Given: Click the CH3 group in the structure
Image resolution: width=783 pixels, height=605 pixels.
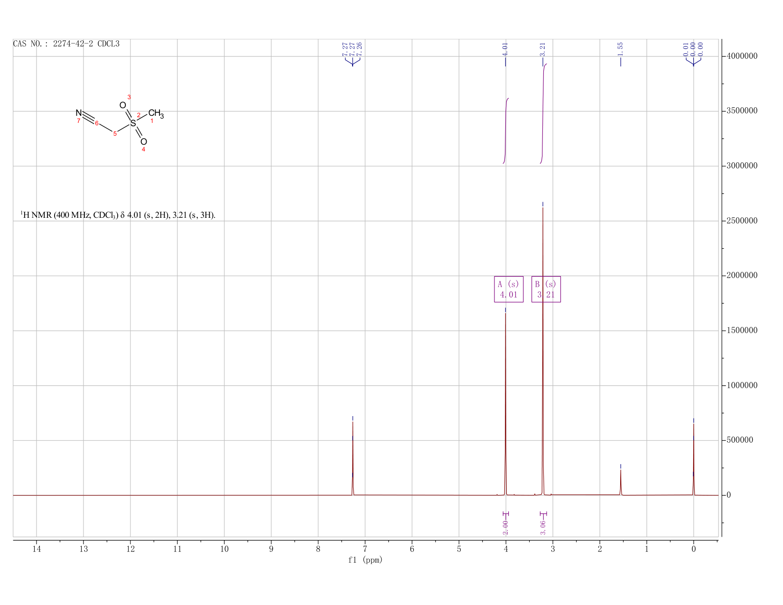Looking at the screenshot, I should 156,114.
